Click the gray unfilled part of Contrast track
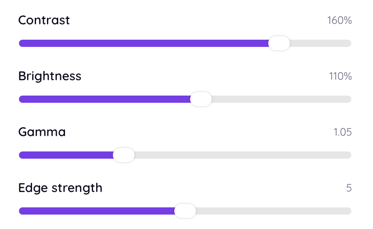The image size is (373, 229). click(x=321, y=43)
